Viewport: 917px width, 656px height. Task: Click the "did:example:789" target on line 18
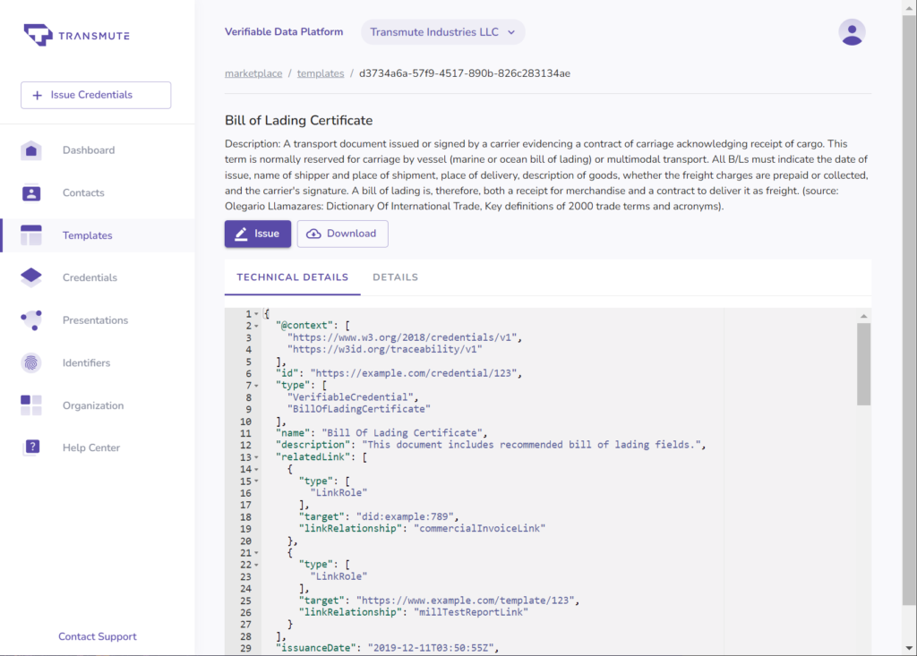[405, 517]
